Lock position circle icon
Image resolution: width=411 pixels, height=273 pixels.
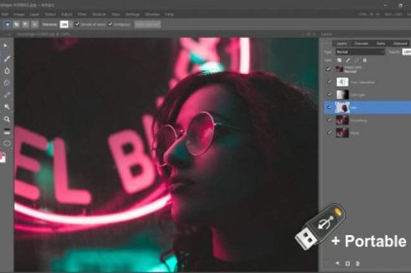coord(357,61)
